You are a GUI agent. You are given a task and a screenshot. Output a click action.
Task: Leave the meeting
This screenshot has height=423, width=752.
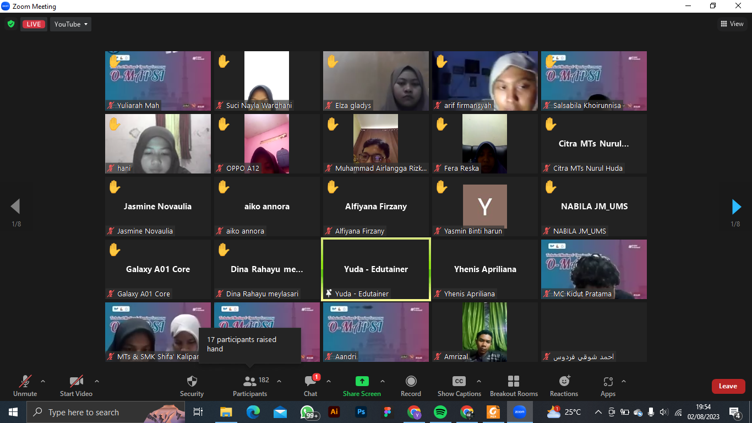pyautogui.click(x=728, y=386)
